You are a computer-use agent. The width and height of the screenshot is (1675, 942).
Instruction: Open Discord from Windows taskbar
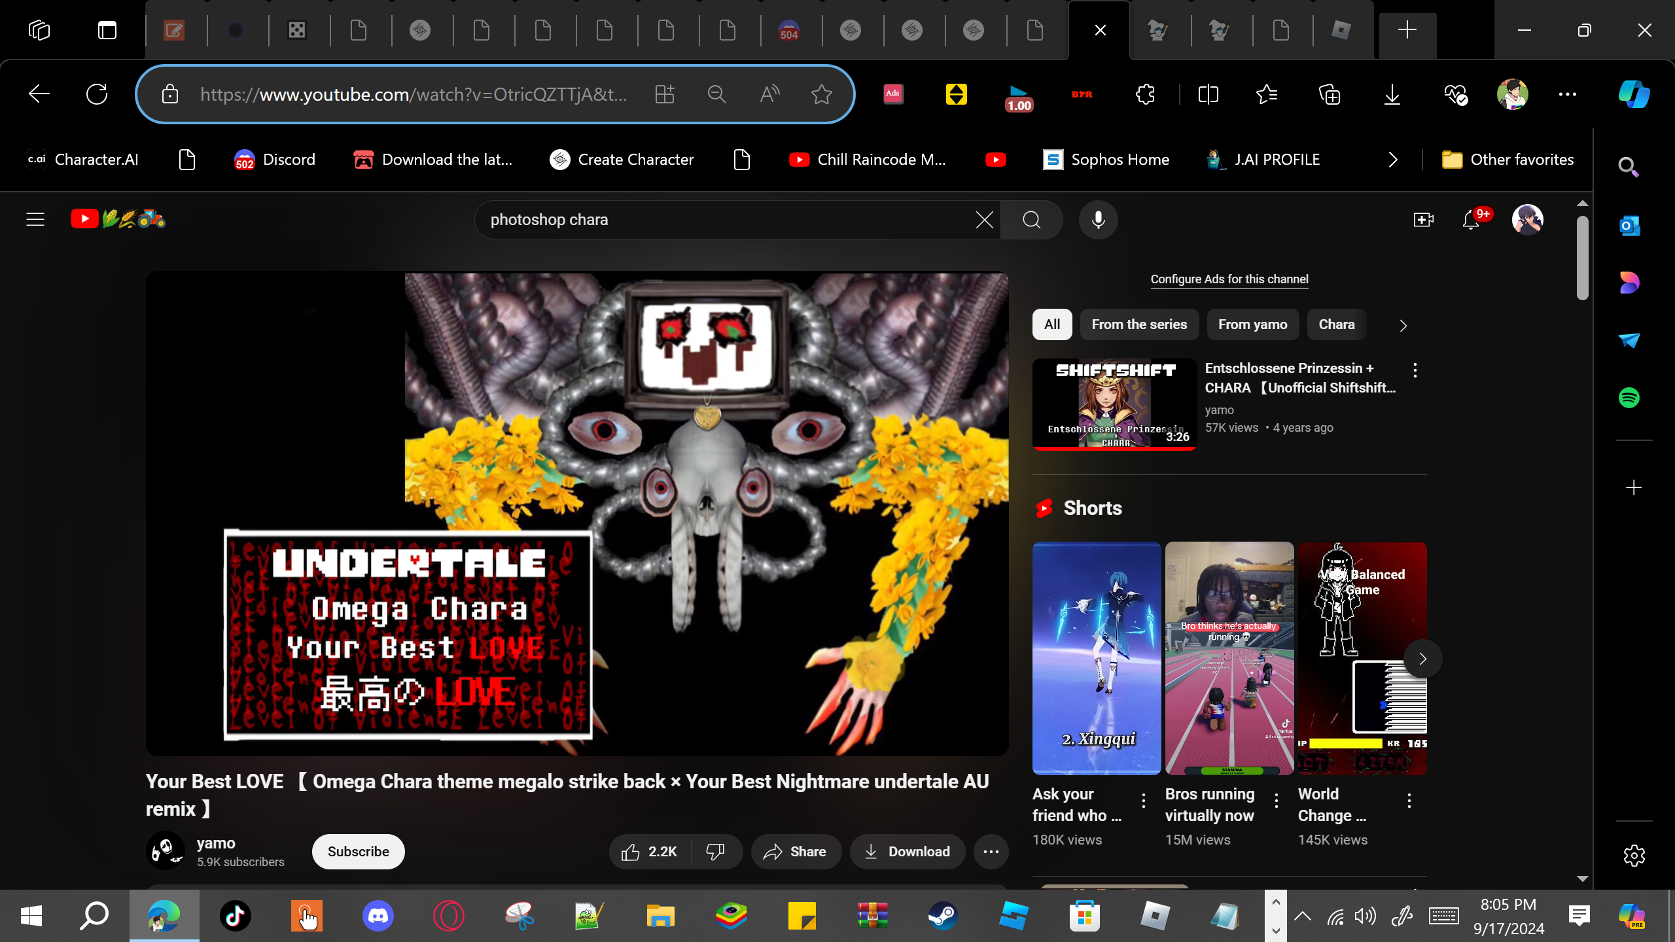[378, 916]
